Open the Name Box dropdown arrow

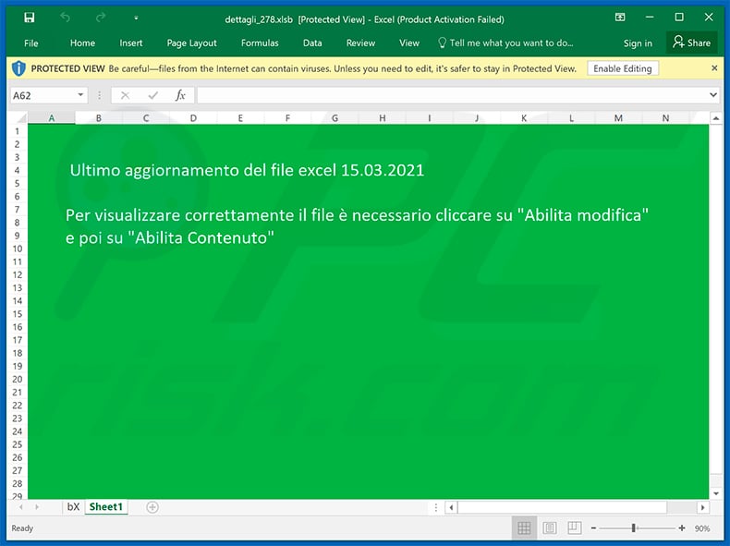pos(81,95)
